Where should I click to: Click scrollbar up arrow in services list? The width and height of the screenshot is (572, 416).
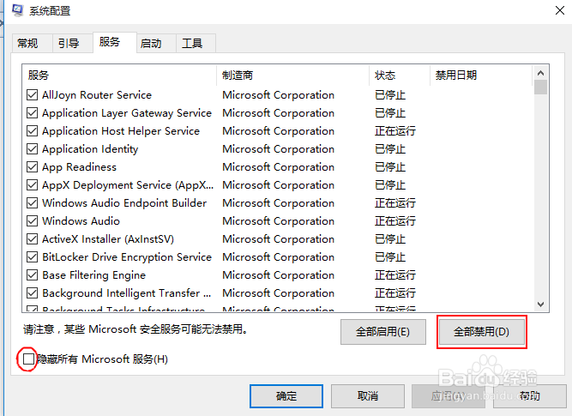(x=540, y=75)
